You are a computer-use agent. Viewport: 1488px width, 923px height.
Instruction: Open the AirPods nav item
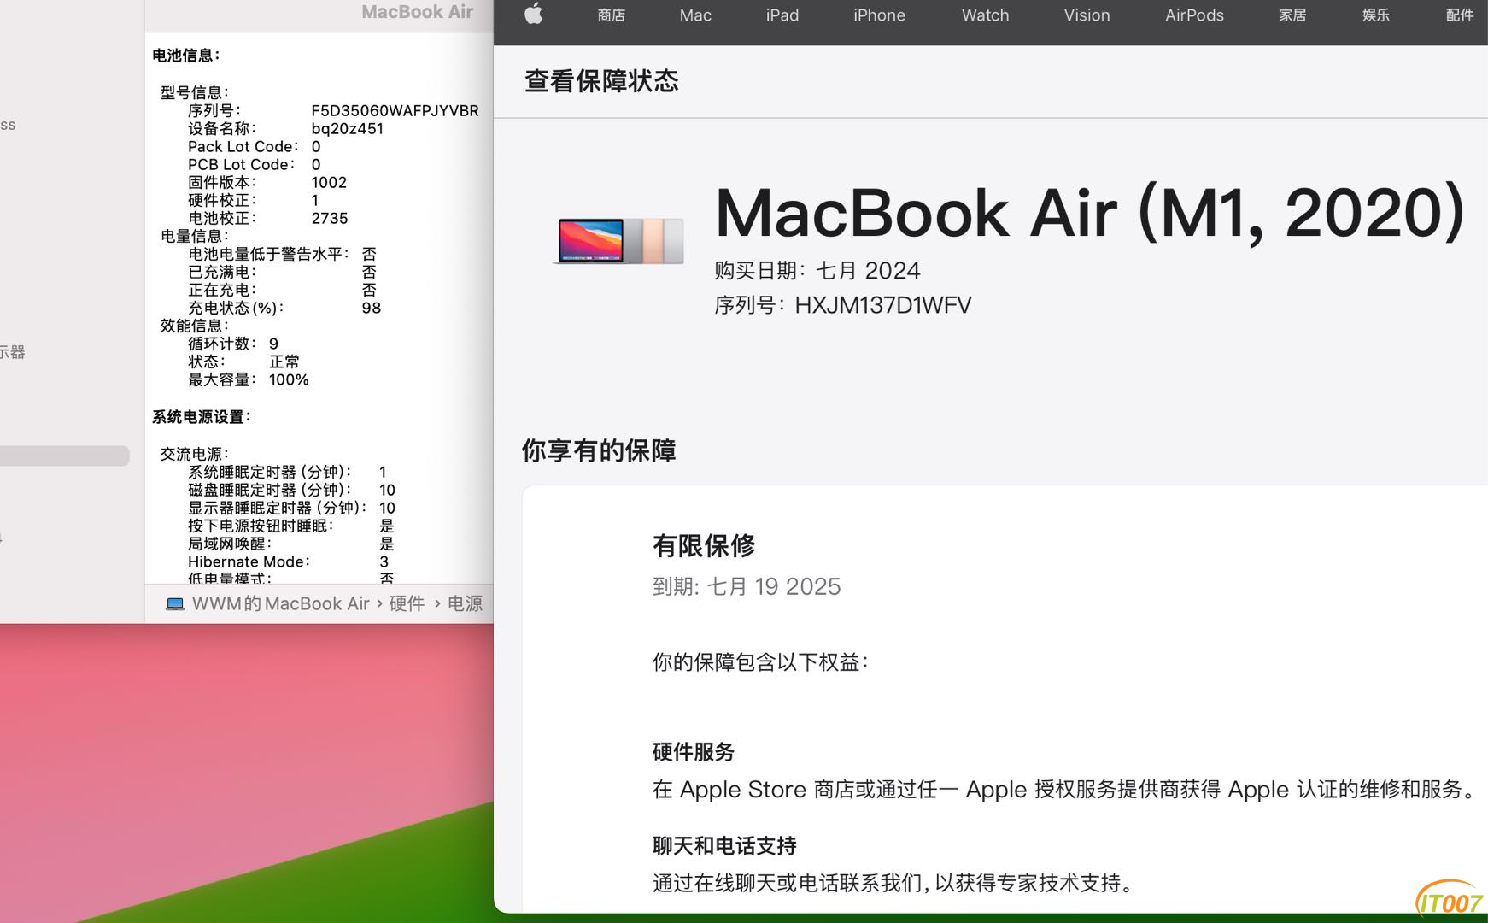[1194, 15]
